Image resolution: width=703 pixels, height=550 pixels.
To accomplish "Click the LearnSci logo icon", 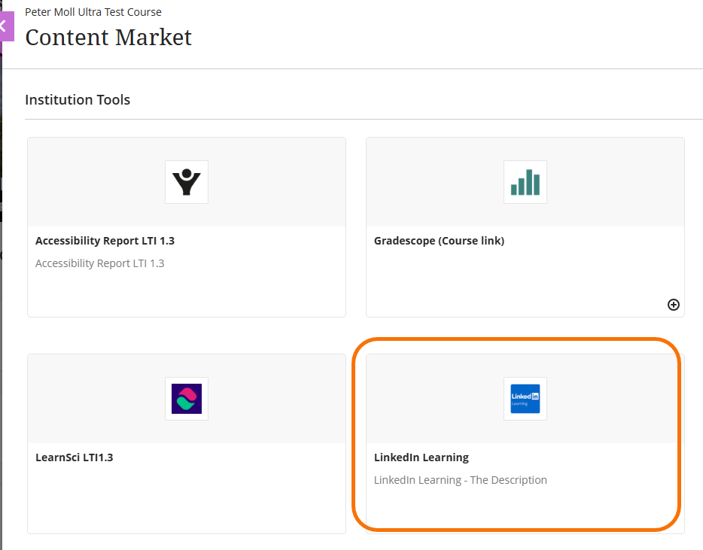I will pos(187,399).
